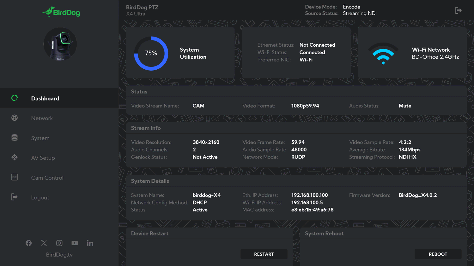Screen dimensions: 474x266
Task: Click the Logout arrow icon in sidebar
Action: [15, 197]
